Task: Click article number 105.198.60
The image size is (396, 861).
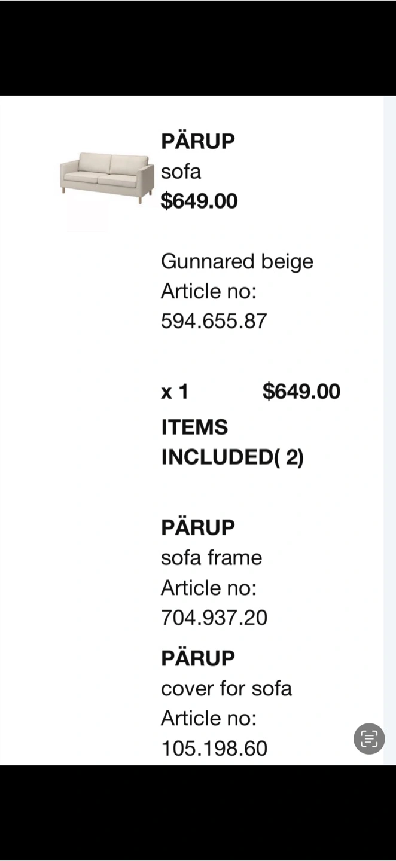Action: (214, 748)
